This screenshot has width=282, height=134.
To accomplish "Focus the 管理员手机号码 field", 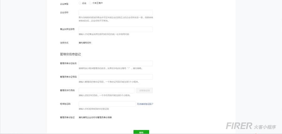I will click(x=107, y=90).
